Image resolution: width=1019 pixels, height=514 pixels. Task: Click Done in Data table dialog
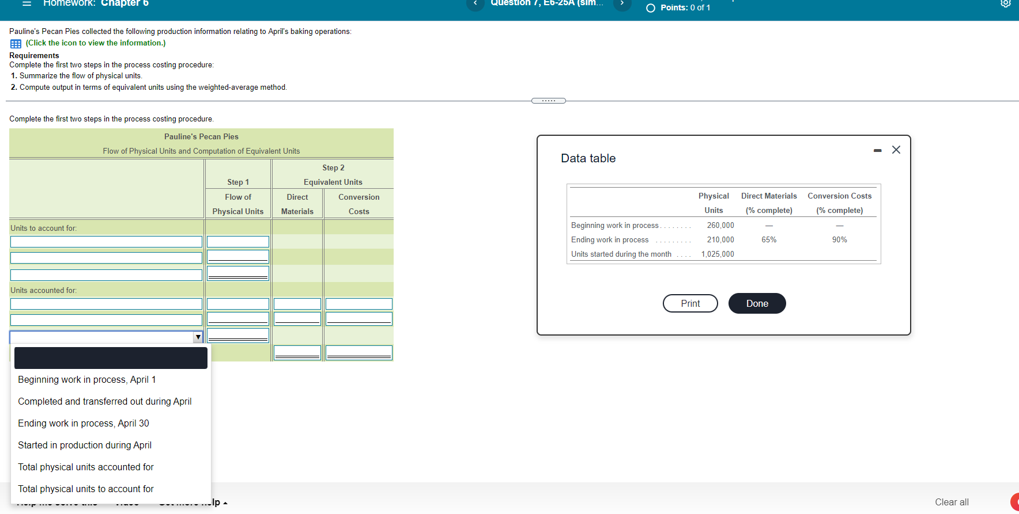click(757, 303)
